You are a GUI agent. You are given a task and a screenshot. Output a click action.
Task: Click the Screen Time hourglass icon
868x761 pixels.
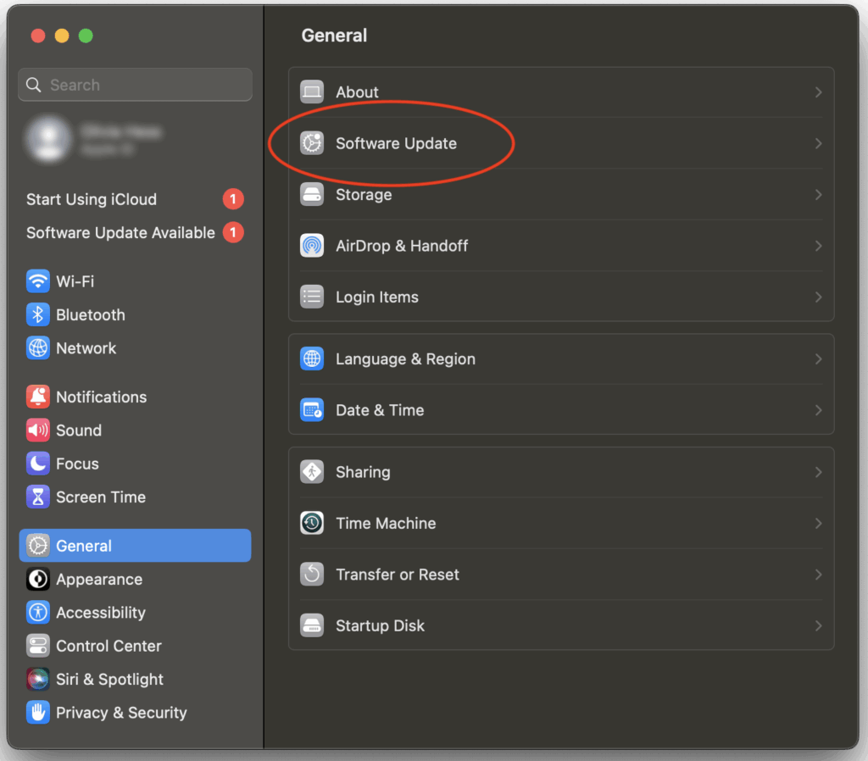(38, 497)
